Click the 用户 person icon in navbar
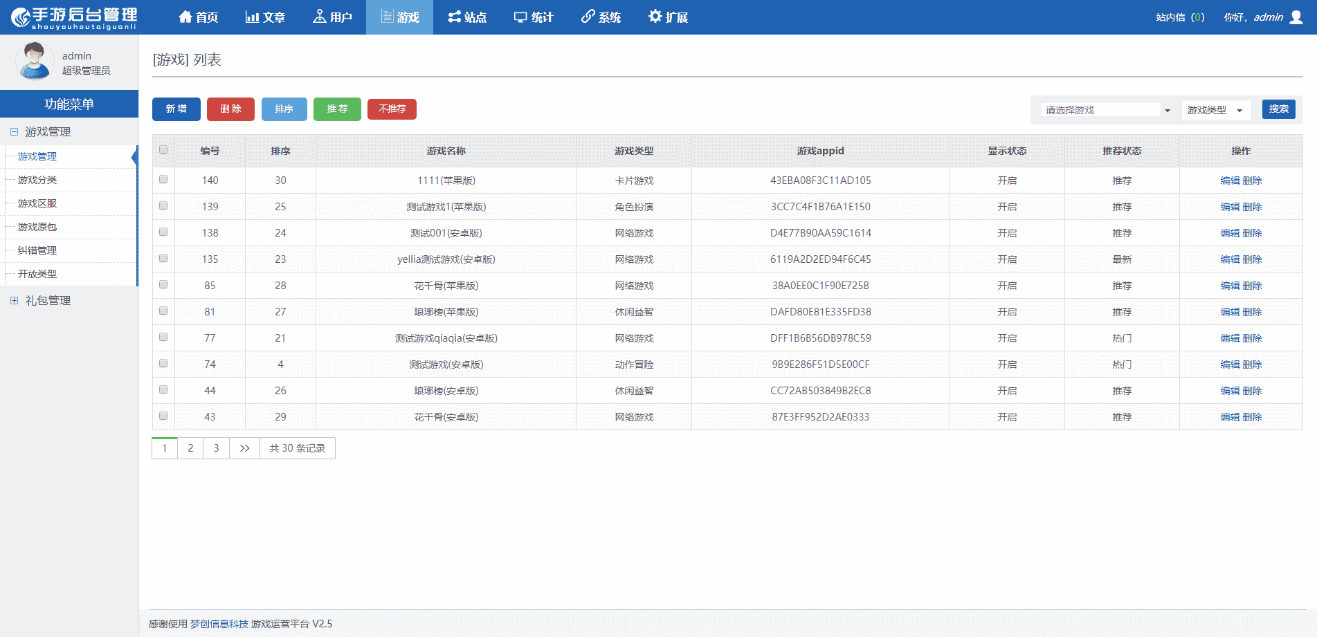 pos(319,17)
